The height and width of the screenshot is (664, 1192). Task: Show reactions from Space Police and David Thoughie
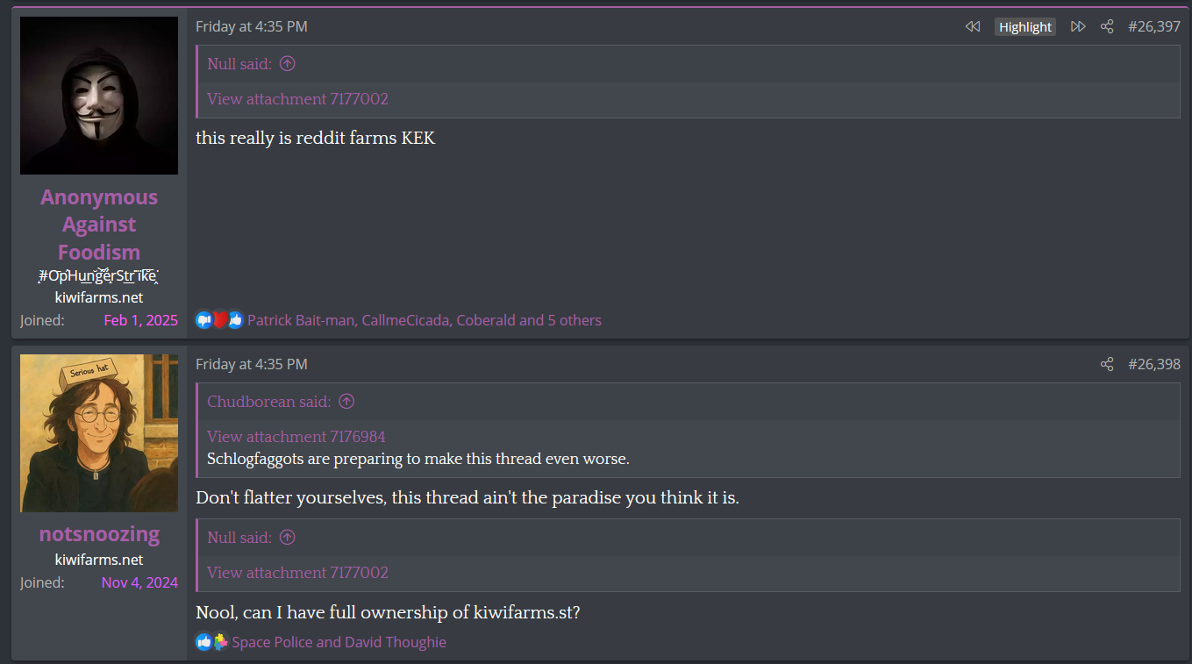pos(339,642)
